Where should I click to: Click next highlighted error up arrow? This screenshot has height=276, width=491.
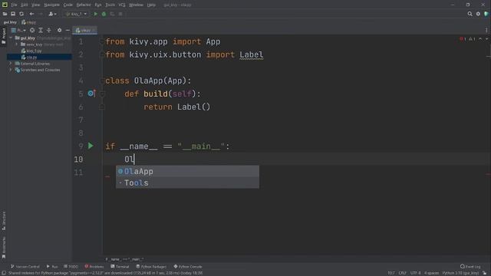coord(480,39)
